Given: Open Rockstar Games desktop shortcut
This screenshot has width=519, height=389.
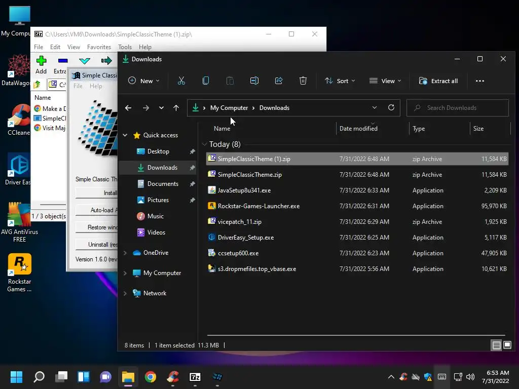Looking at the screenshot, I should coord(19,273).
